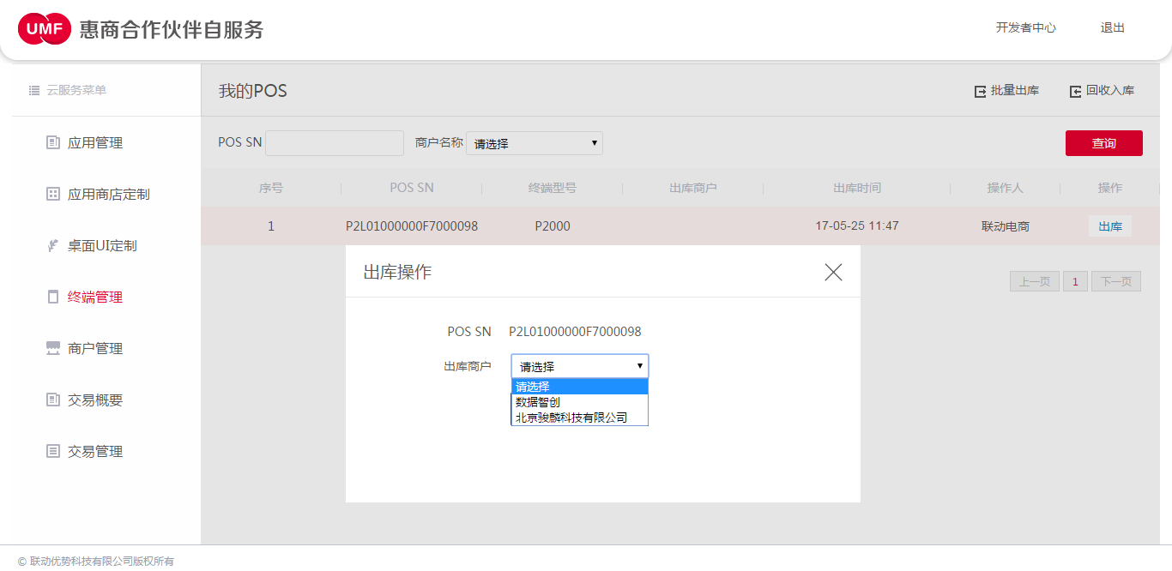The height and width of the screenshot is (571, 1172).
Task: Expand the 商户名称 filter dropdown
Action: [535, 143]
